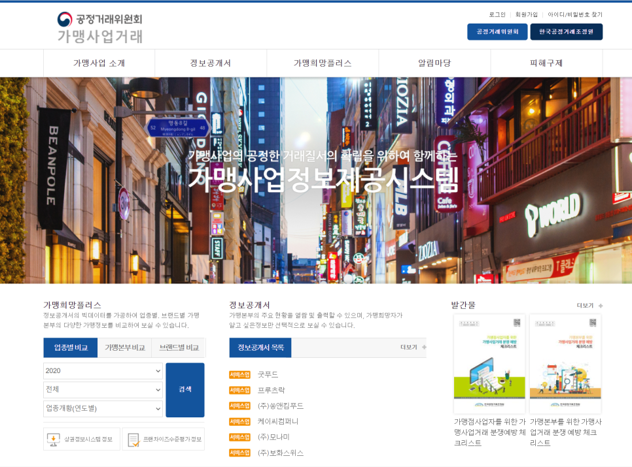Open the 알림마당 menu
Viewport: 632px width, 467px height.
click(x=434, y=63)
